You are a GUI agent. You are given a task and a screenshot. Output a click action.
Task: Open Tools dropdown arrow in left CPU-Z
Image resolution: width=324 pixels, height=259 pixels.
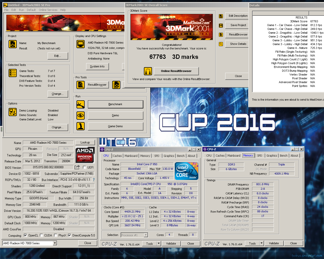point(159,244)
